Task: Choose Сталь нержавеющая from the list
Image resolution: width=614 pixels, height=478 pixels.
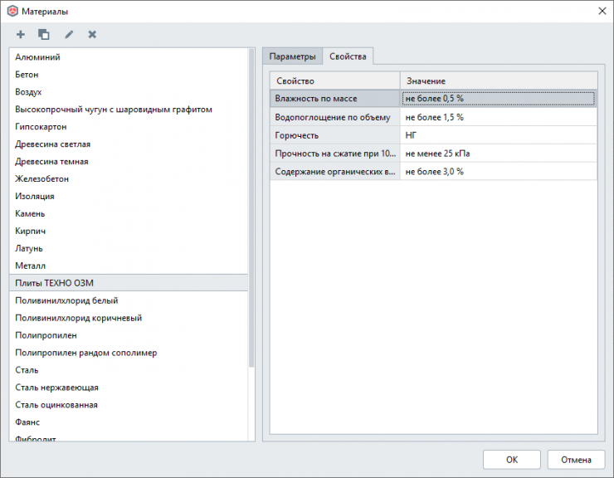Action: [56, 388]
